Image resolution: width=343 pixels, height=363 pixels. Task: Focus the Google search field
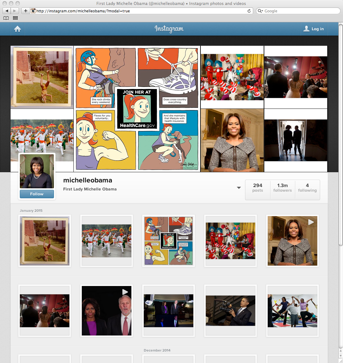(298, 11)
